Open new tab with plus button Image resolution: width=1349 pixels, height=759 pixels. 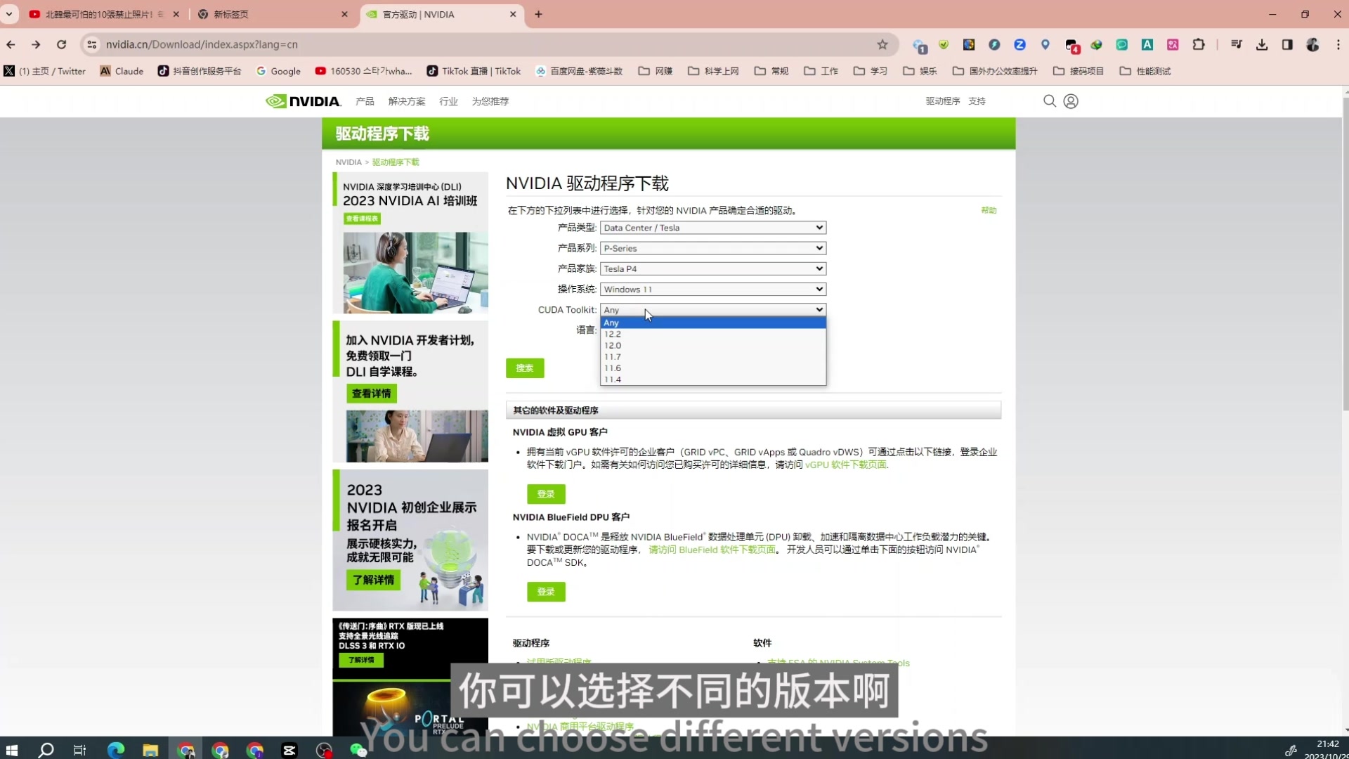click(538, 14)
